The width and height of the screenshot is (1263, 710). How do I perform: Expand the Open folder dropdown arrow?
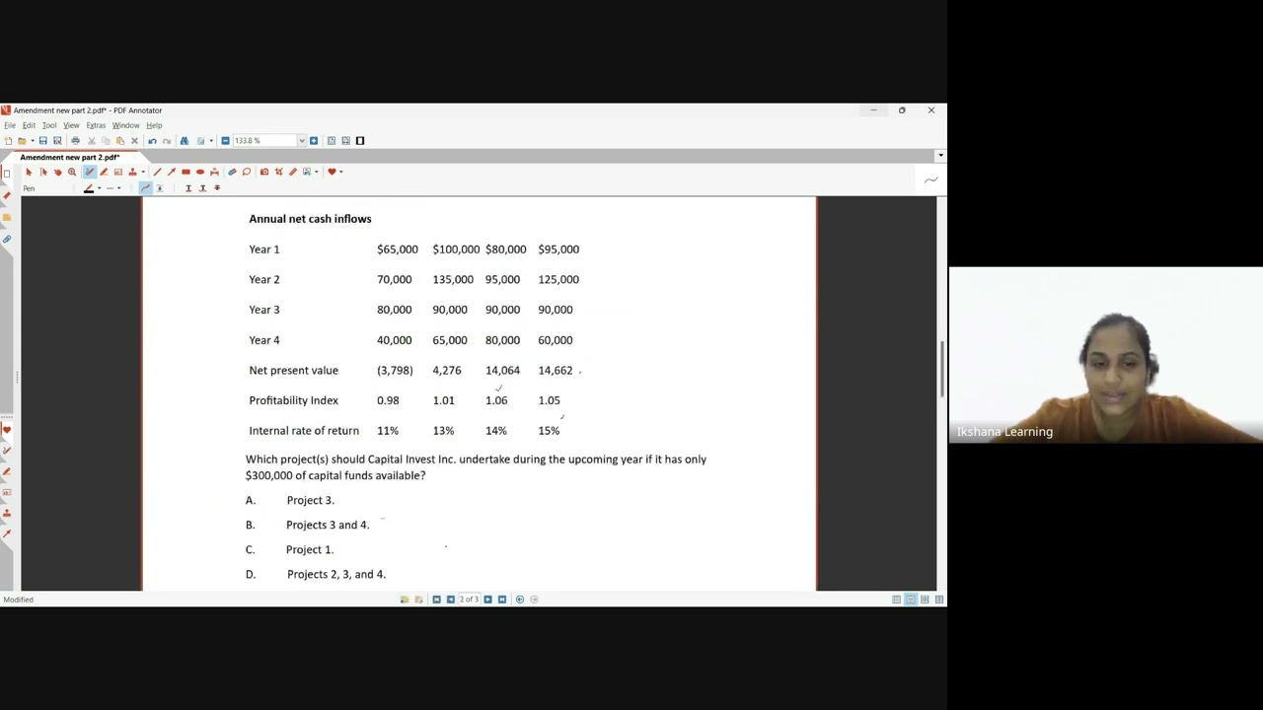[x=33, y=141]
